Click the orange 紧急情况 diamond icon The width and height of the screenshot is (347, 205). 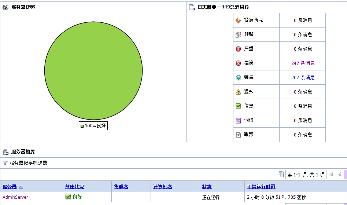[x=238, y=21]
